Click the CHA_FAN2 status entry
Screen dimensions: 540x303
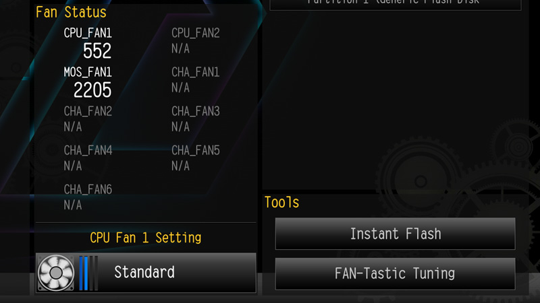click(88, 119)
